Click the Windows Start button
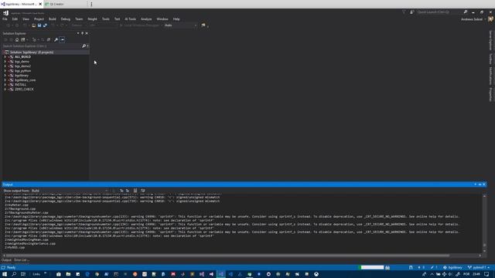This screenshot has height=278, width=495. click(x=5, y=274)
